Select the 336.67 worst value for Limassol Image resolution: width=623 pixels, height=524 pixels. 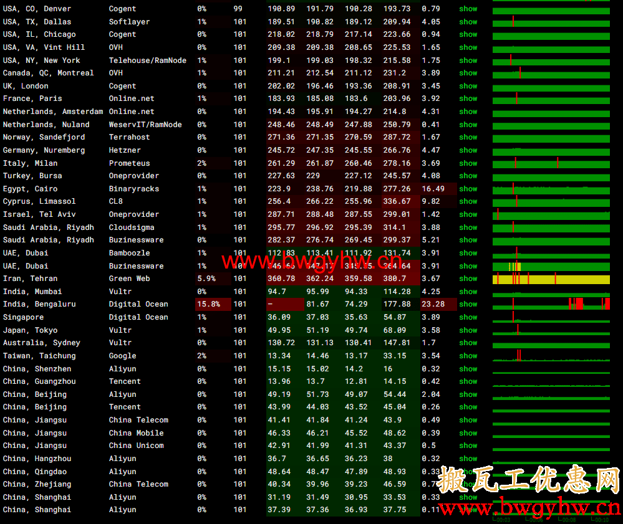click(x=397, y=201)
